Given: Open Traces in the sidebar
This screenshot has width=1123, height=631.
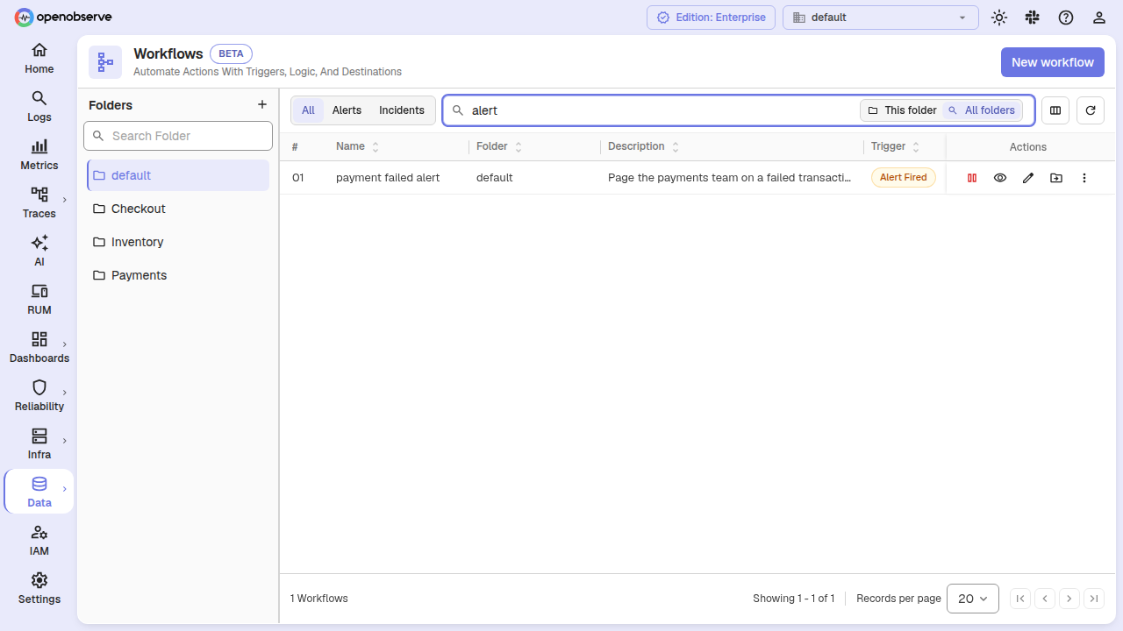Looking at the screenshot, I should (x=39, y=203).
